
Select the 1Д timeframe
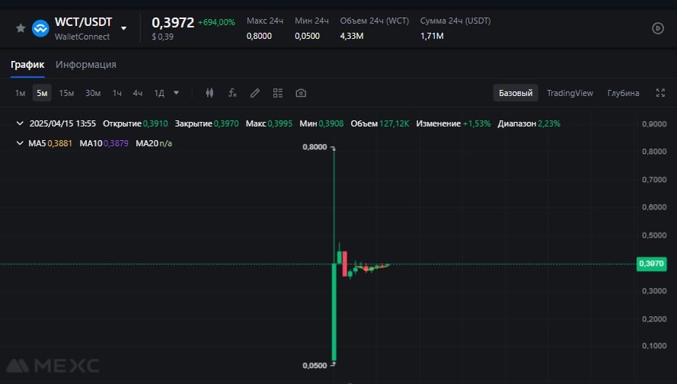click(x=159, y=93)
